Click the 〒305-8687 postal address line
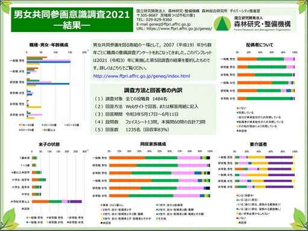 166,15
